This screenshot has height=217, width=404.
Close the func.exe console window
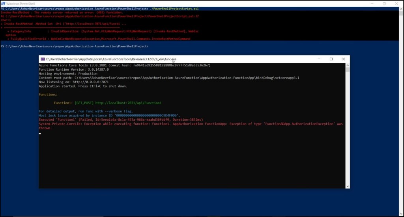(343, 59)
